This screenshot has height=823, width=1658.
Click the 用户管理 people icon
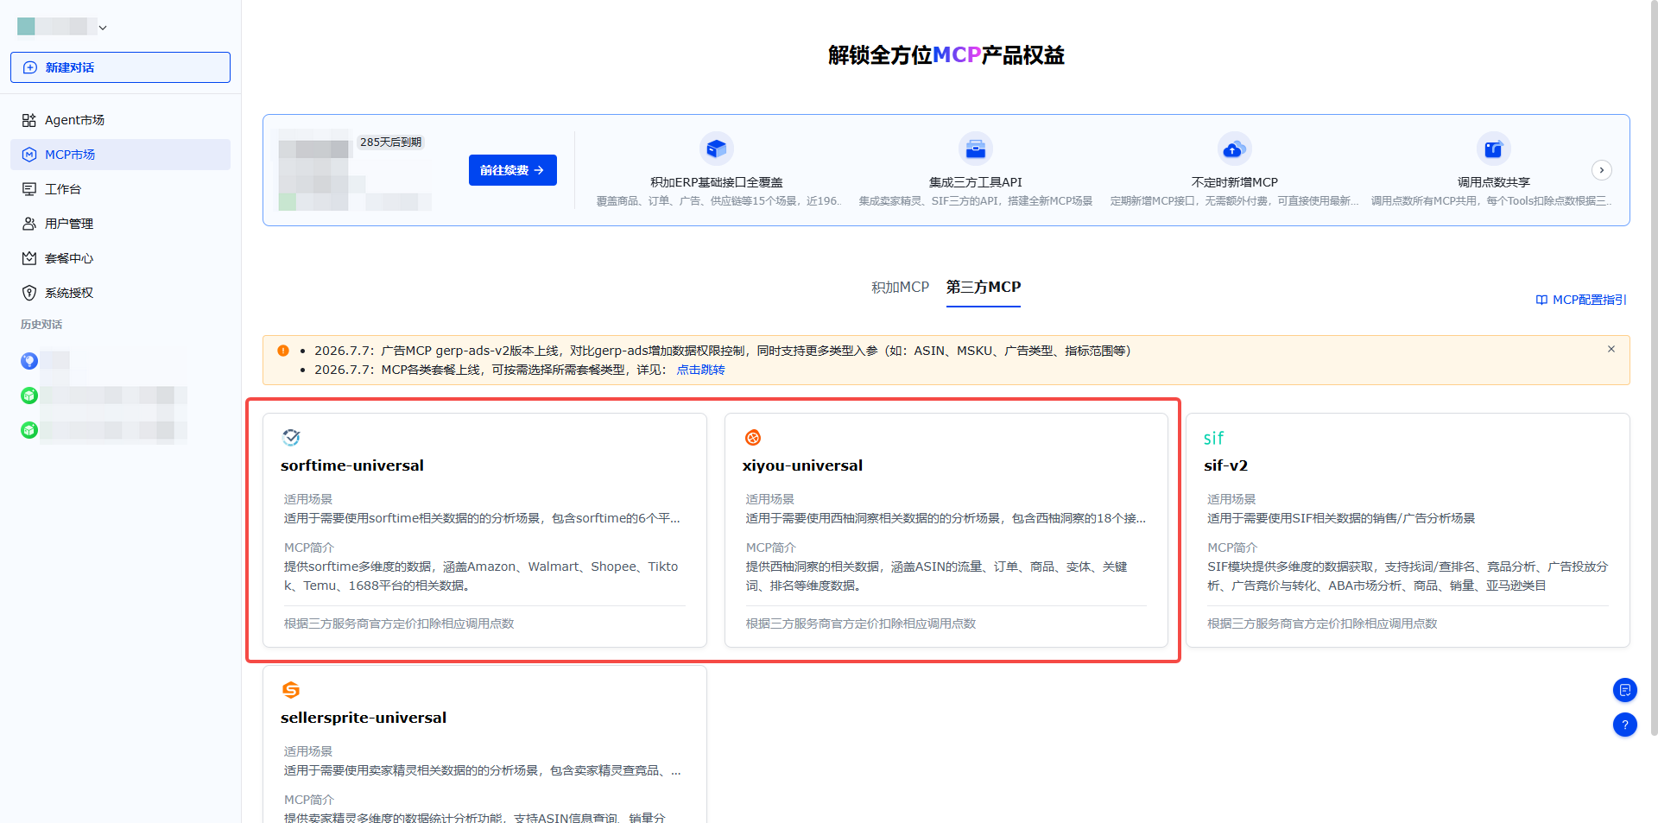29,224
